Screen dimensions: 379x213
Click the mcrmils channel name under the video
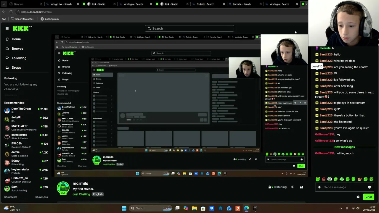coord(80,183)
